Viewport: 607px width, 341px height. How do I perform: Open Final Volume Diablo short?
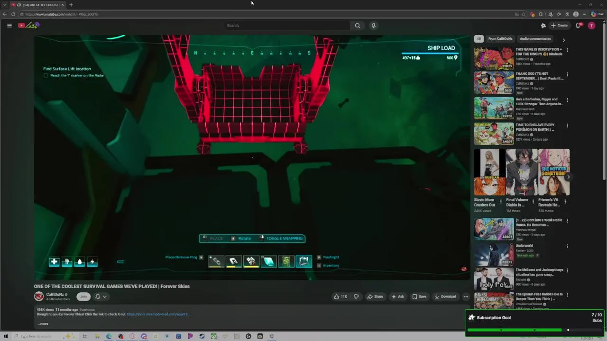pos(522,172)
